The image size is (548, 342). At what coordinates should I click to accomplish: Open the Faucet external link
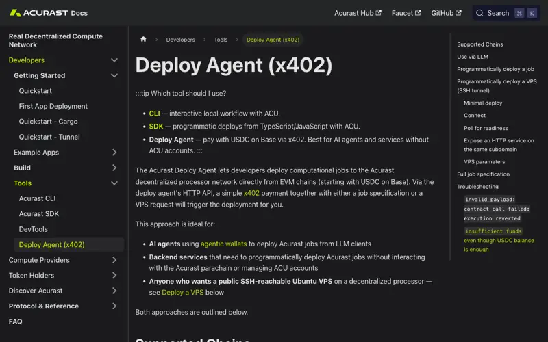406,13
